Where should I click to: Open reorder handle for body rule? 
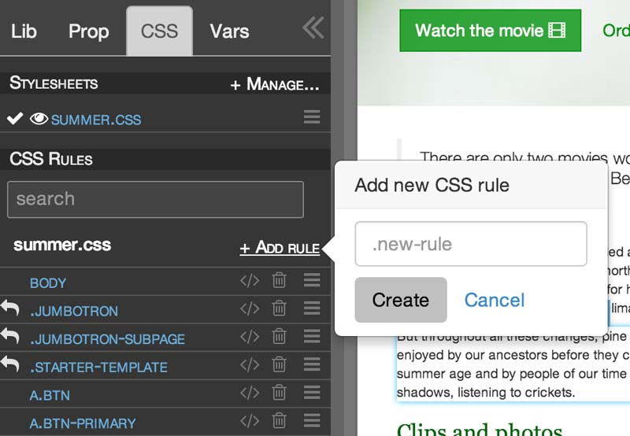tap(312, 280)
